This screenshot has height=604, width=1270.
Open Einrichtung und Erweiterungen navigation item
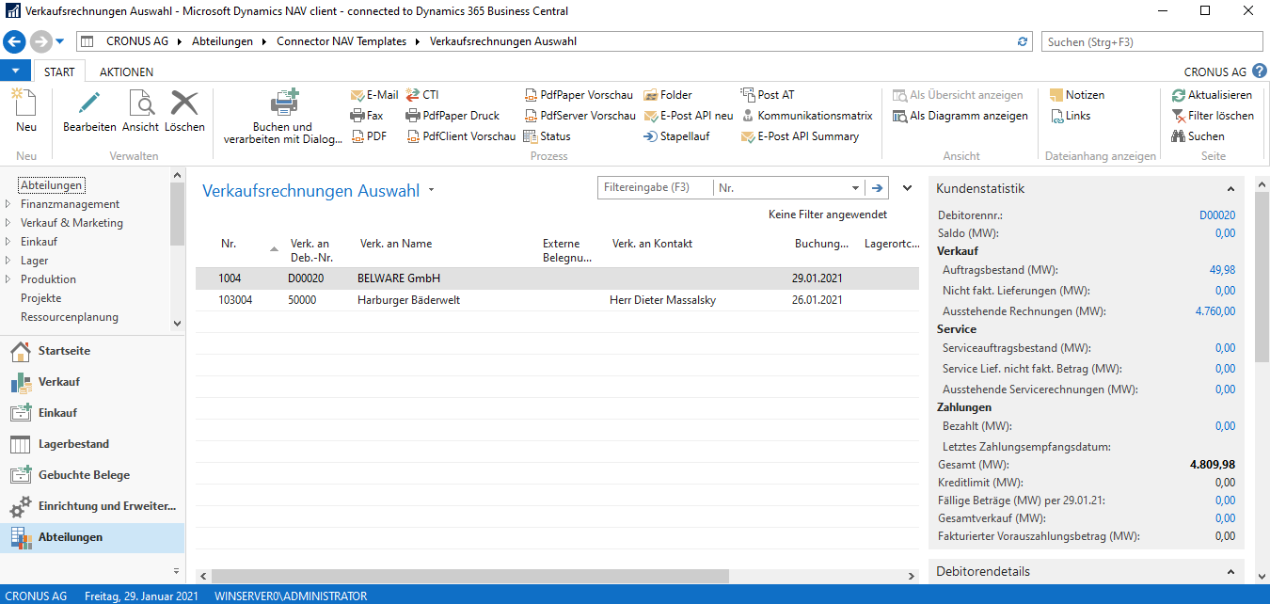[92, 506]
